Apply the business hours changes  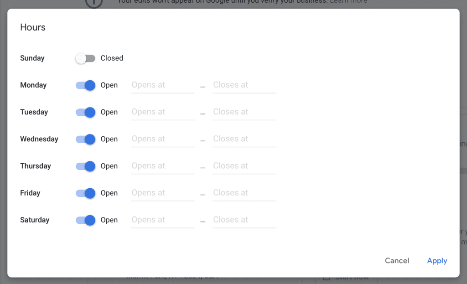tap(437, 261)
